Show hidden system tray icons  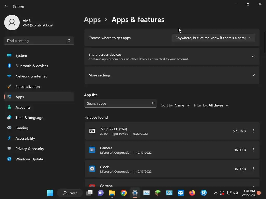coord(216,193)
